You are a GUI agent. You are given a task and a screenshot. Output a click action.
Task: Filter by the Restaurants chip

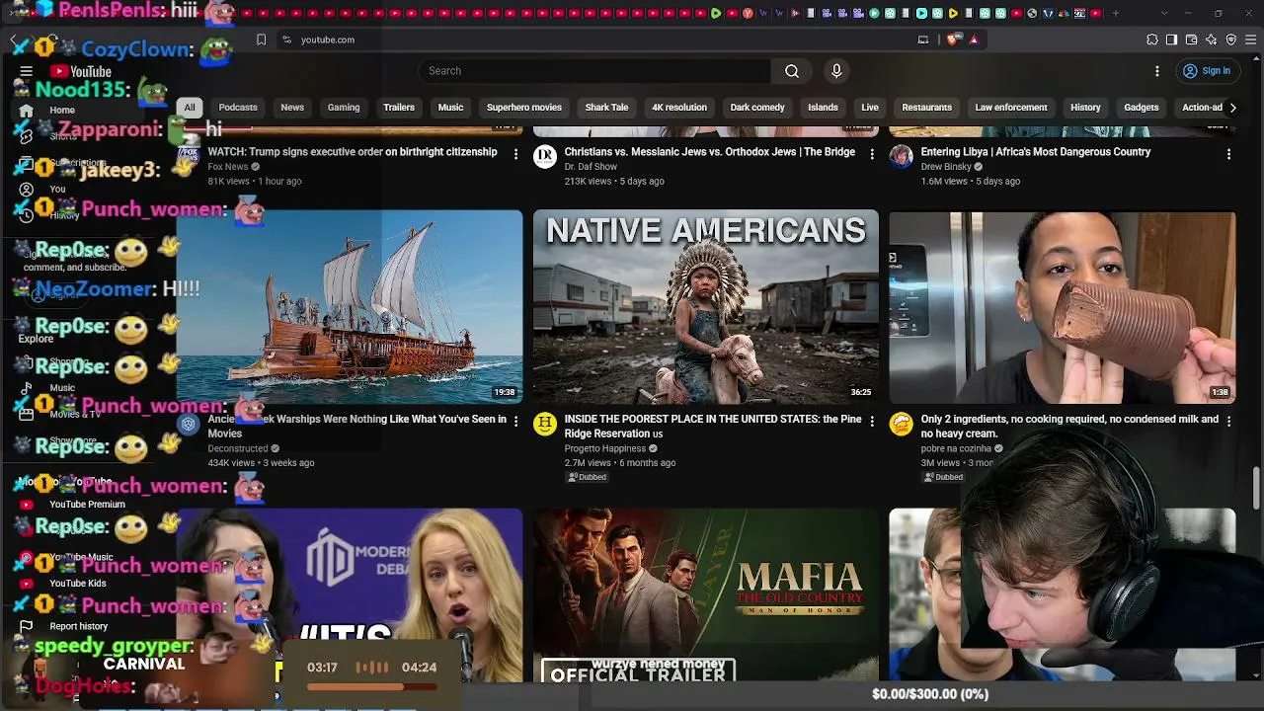(927, 108)
